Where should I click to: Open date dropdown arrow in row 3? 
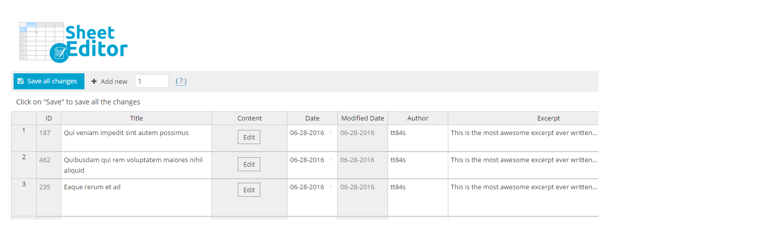coord(331,187)
